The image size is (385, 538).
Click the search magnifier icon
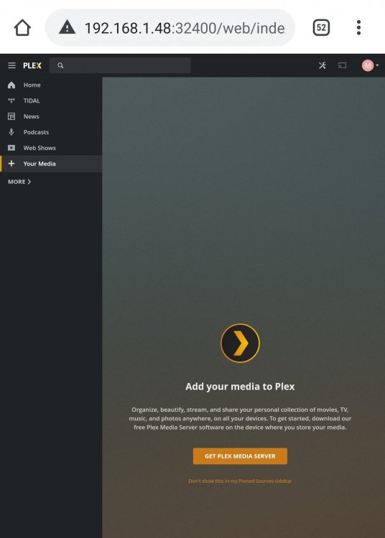coord(60,65)
